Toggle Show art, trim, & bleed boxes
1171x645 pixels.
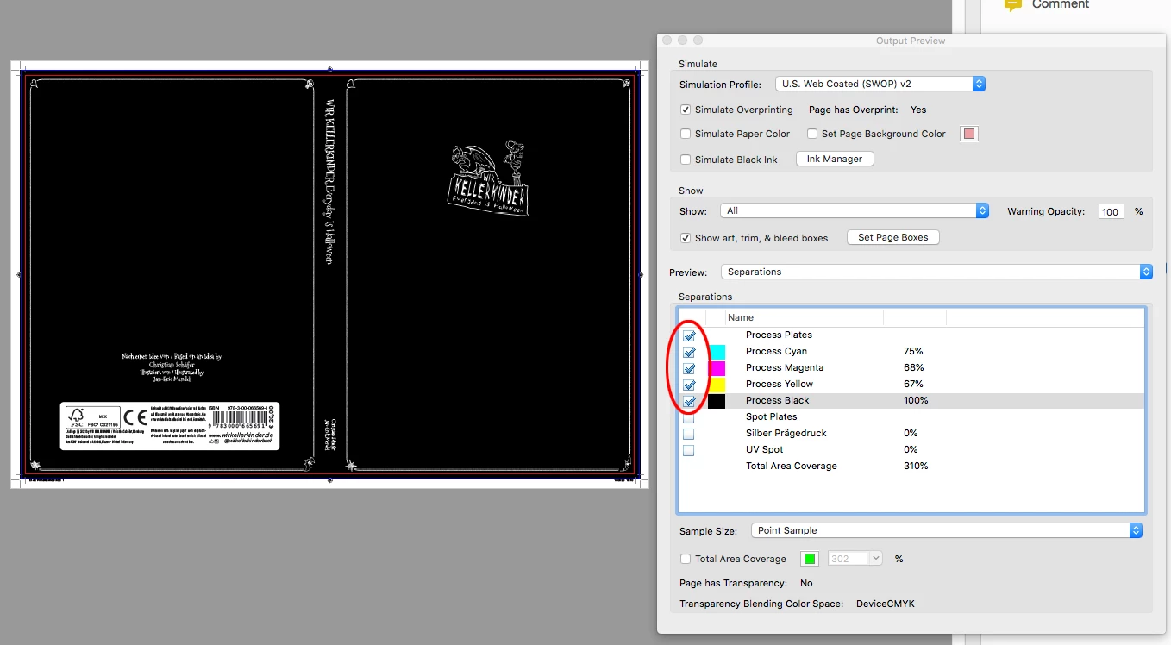tap(686, 238)
